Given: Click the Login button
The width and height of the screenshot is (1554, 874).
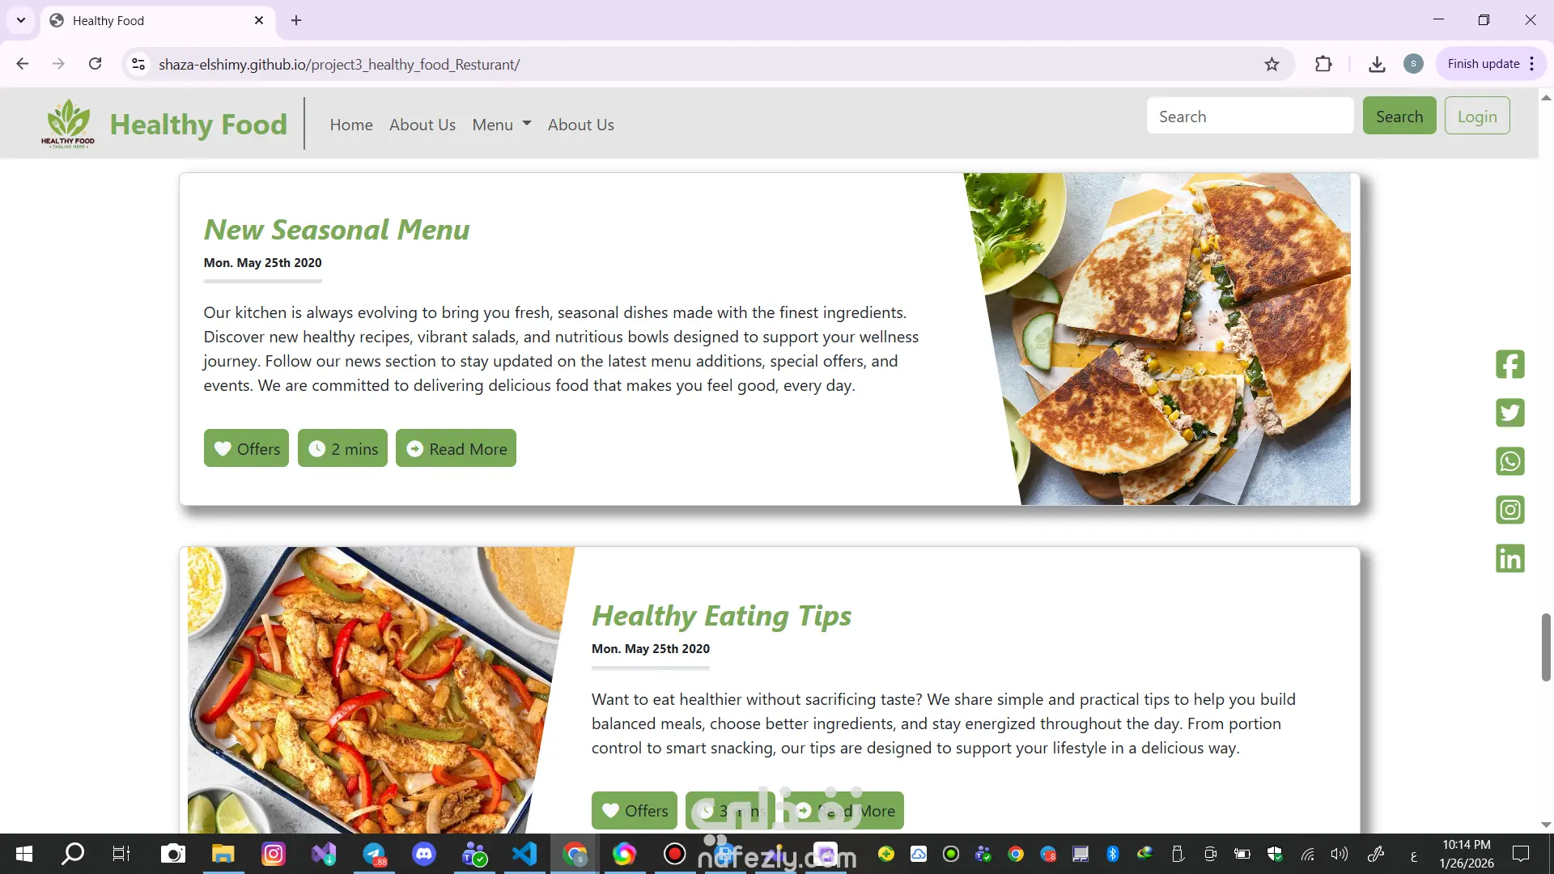Looking at the screenshot, I should 1477,116.
